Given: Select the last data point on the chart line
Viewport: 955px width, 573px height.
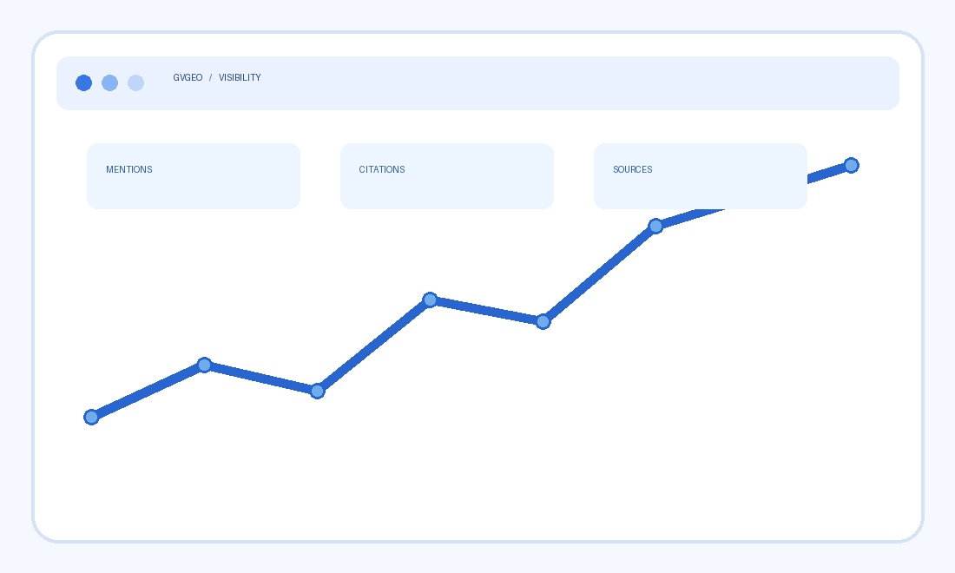Looking at the screenshot, I should click(852, 165).
